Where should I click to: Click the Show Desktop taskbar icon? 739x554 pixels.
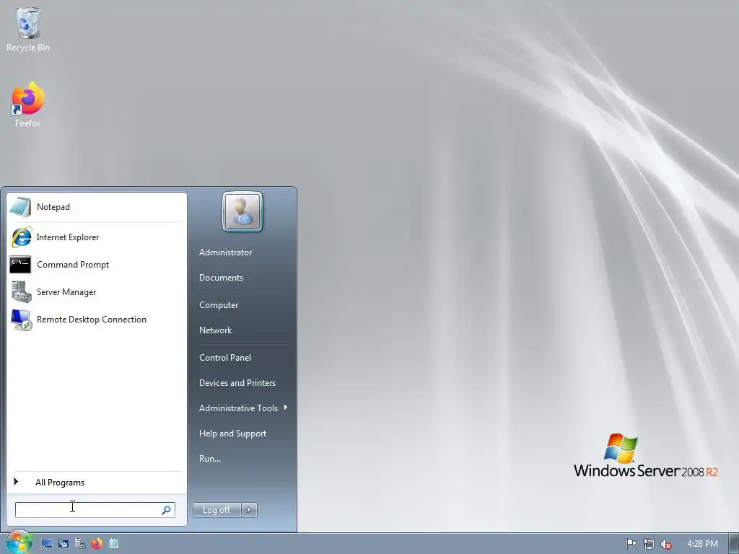[x=47, y=544]
